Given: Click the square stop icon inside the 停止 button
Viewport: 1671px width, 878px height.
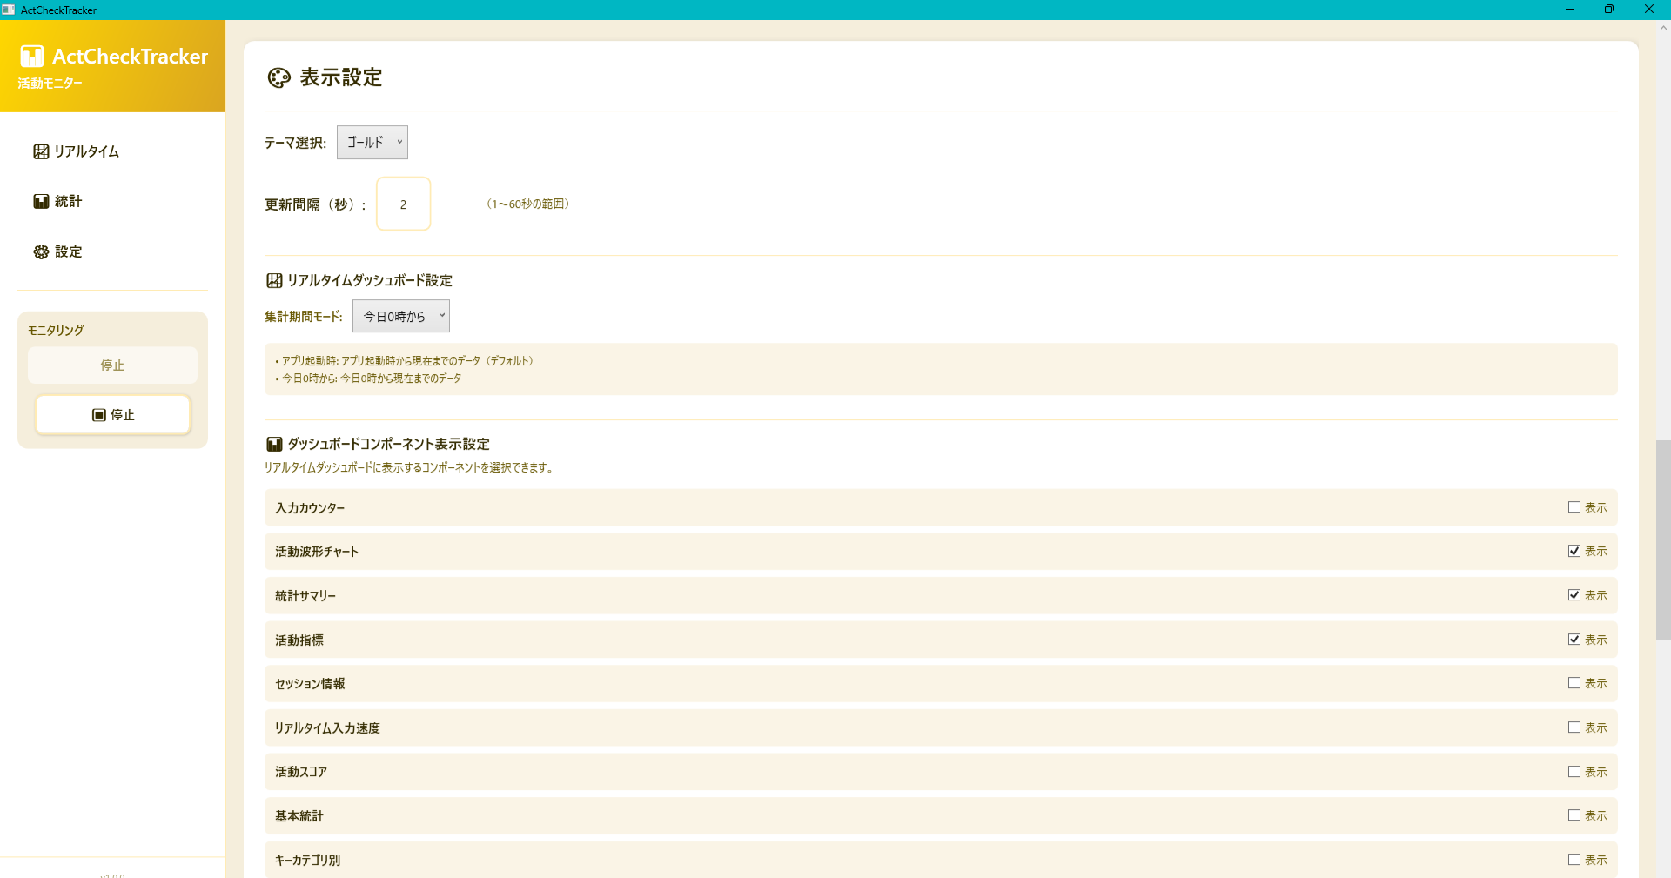Looking at the screenshot, I should [x=99, y=415].
